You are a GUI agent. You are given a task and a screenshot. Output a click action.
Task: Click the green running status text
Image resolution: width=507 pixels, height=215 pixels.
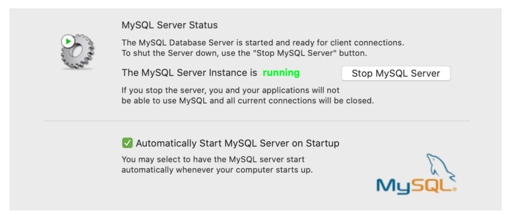click(281, 73)
